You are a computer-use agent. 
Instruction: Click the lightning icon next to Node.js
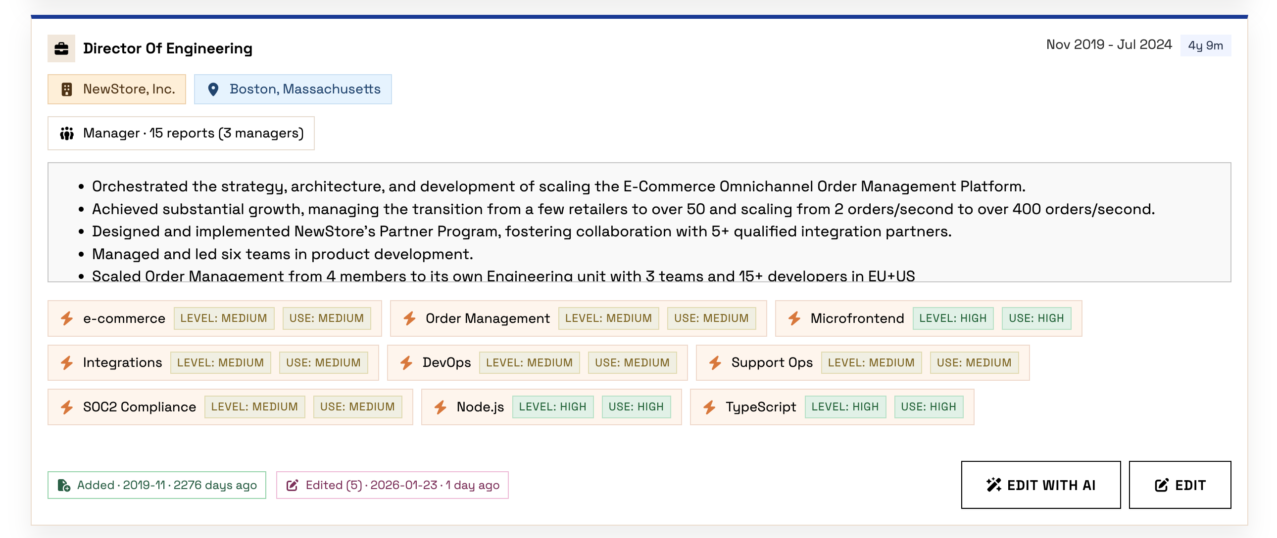pos(440,407)
